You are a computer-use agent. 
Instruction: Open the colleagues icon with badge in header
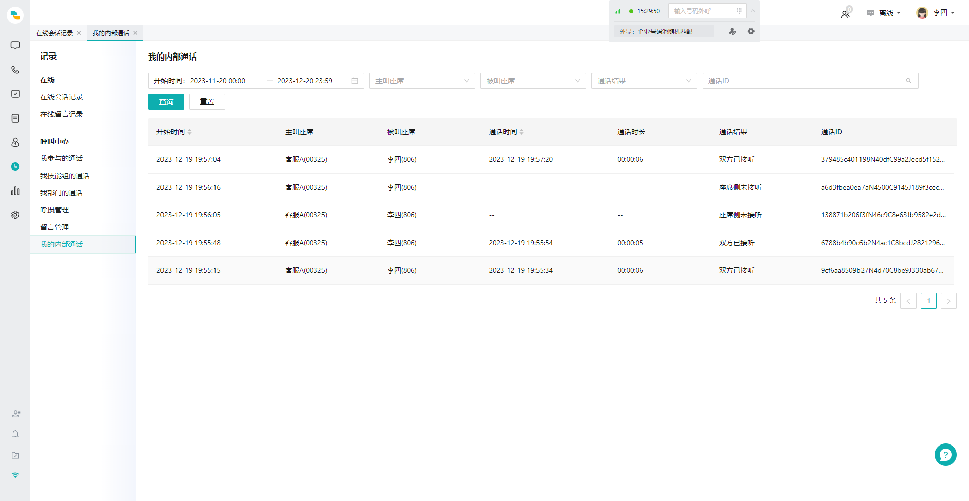click(846, 13)
